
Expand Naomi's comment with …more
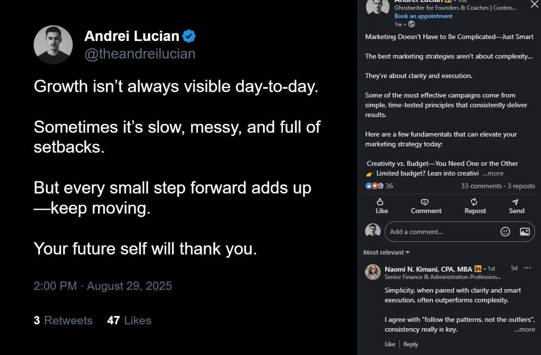click(524, 329)
